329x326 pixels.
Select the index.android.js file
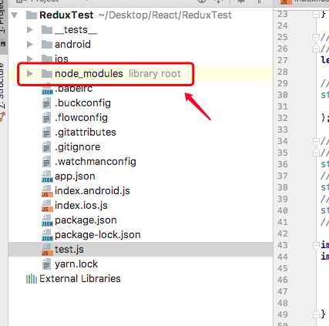click(x=92, y=191)
